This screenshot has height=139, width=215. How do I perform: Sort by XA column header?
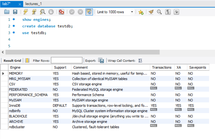coord(181,67)
